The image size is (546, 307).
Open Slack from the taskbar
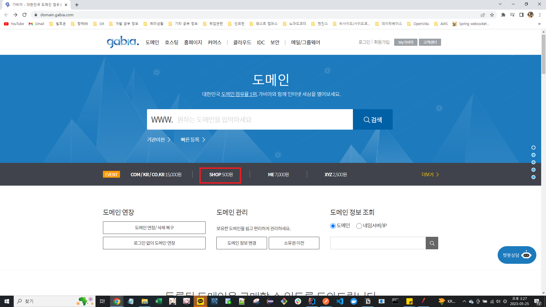click(298, 301)
